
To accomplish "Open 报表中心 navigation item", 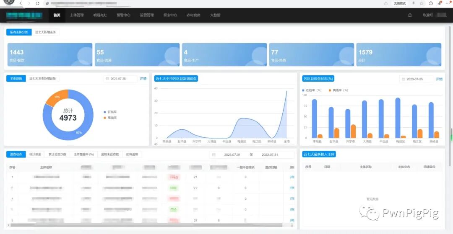I will (170, 15).
